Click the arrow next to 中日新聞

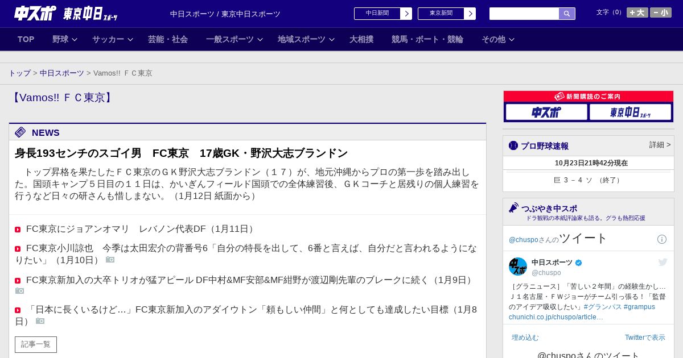(406, 14)
